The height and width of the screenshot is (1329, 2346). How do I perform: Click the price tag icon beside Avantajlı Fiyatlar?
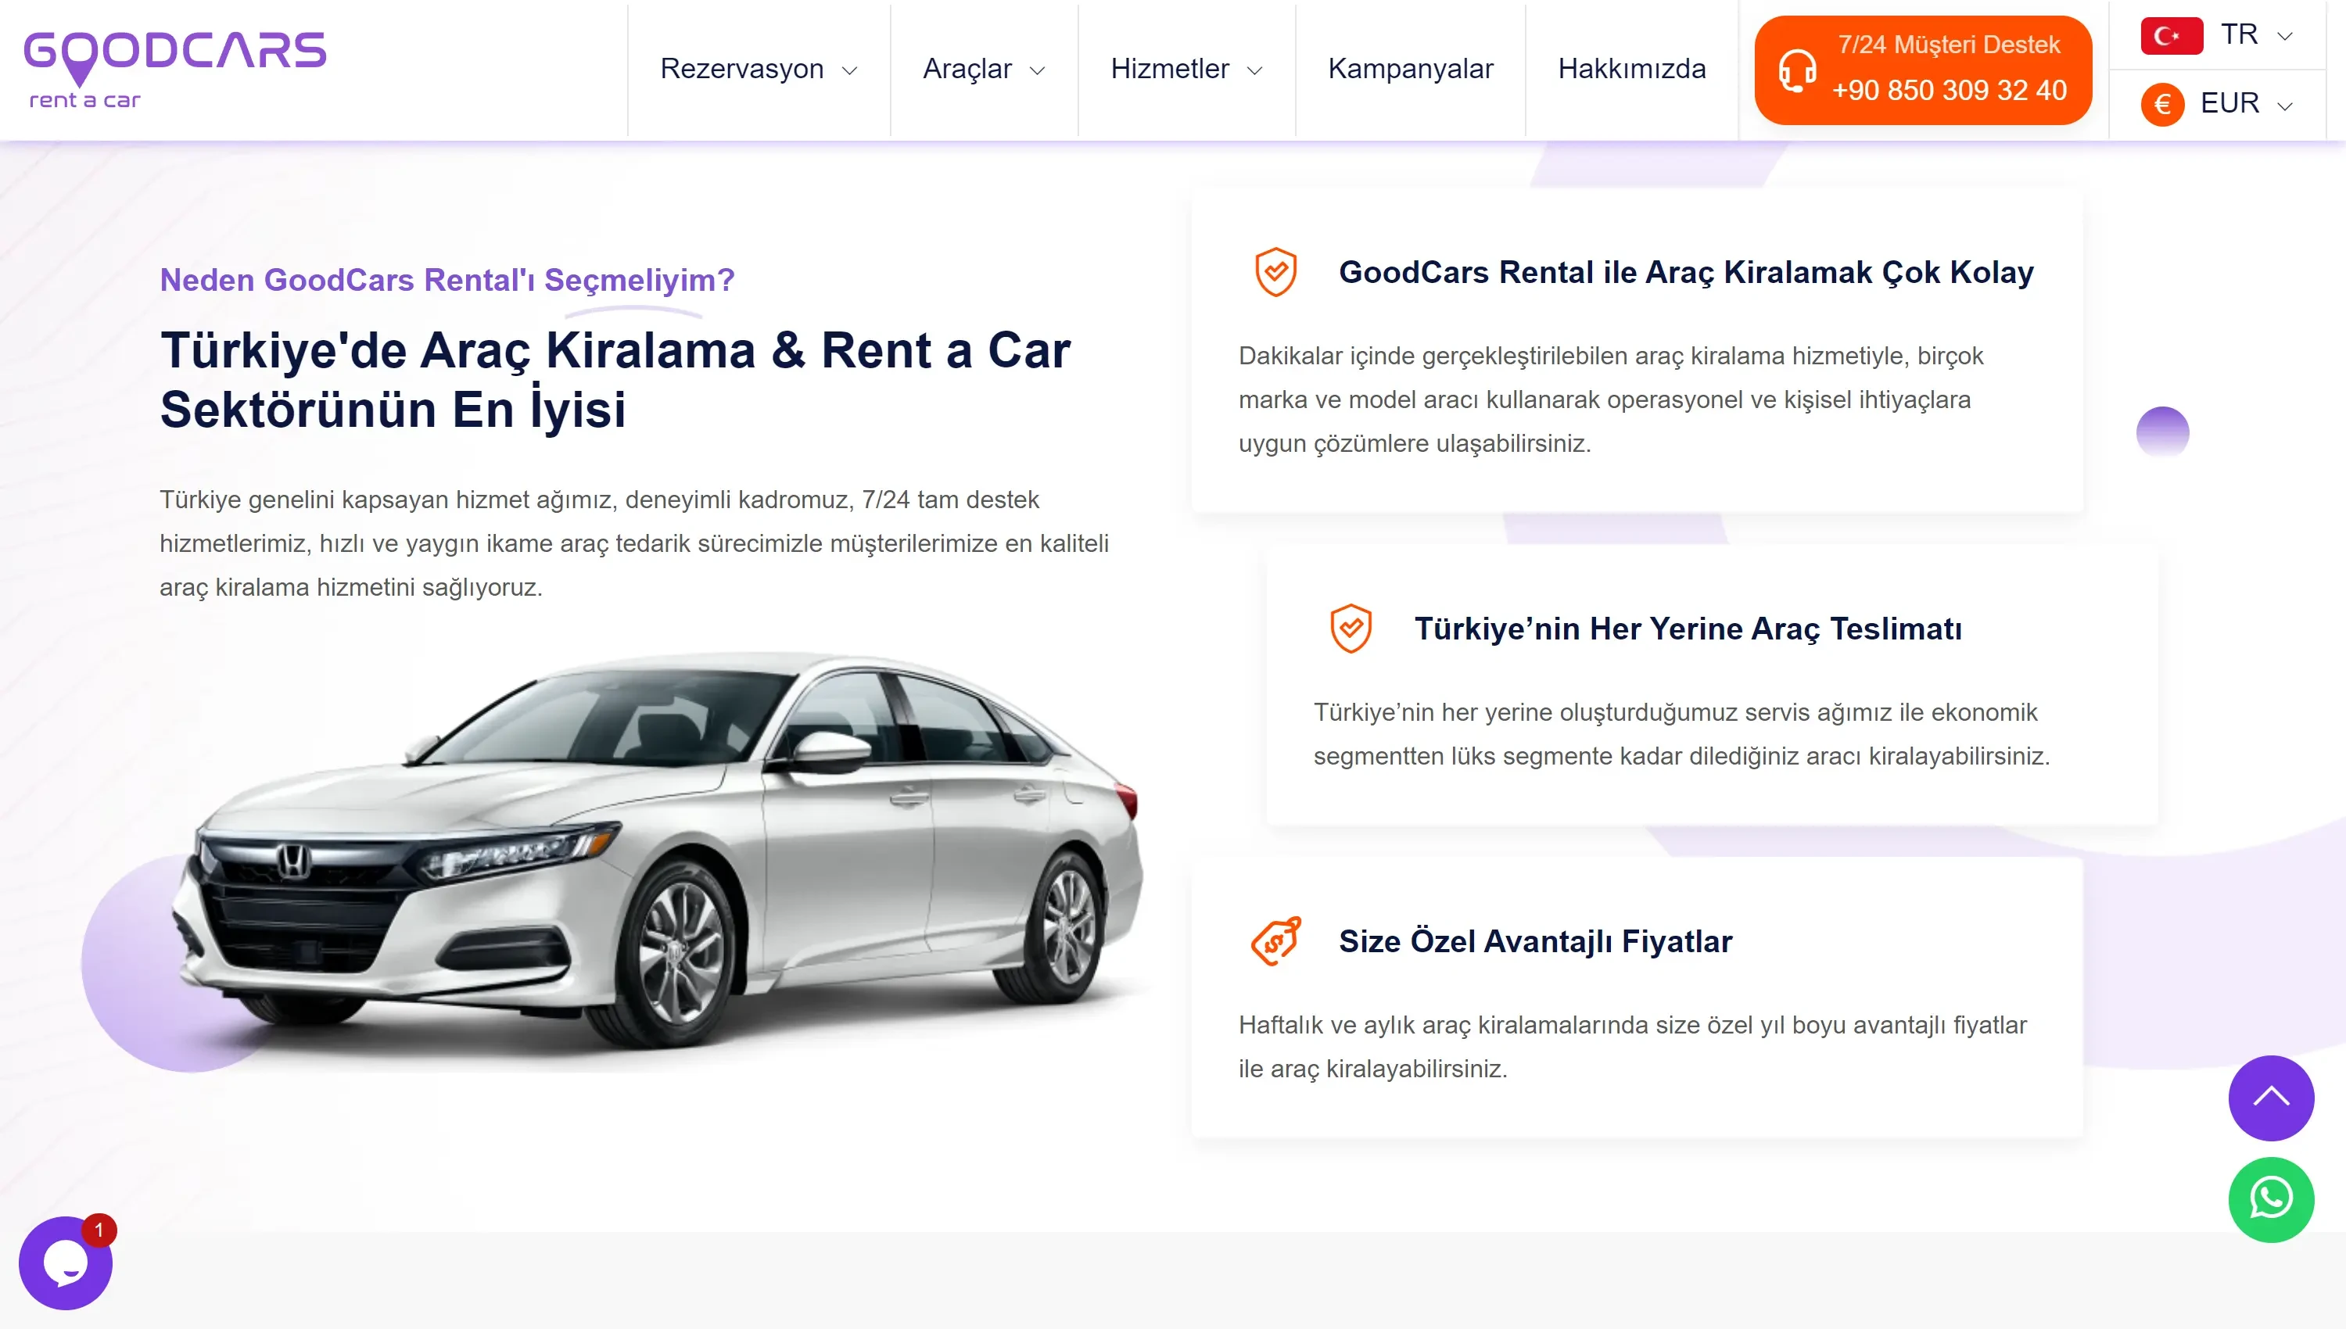[1275, 940]
